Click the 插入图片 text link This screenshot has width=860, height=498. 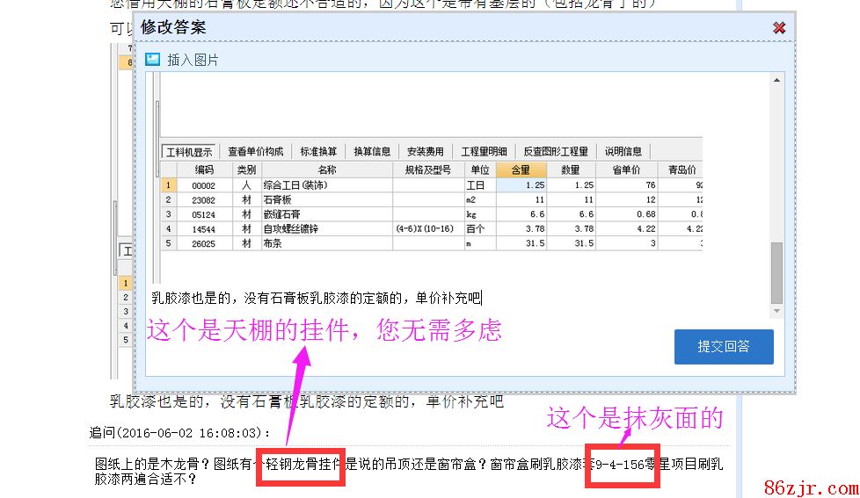click(193, 60)
